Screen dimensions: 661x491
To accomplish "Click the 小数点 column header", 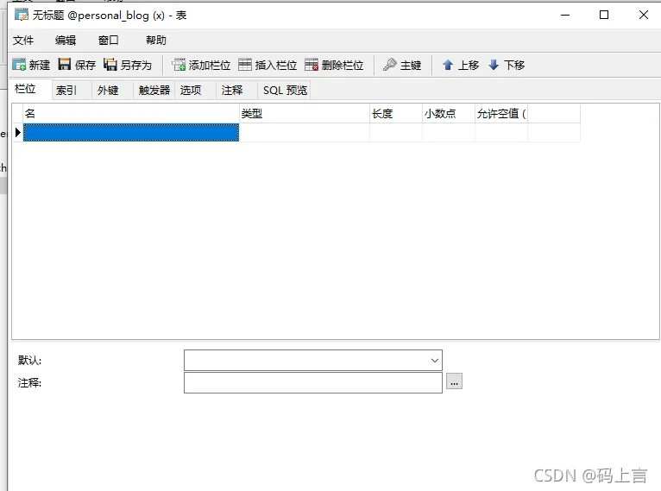I will point(449,114).
